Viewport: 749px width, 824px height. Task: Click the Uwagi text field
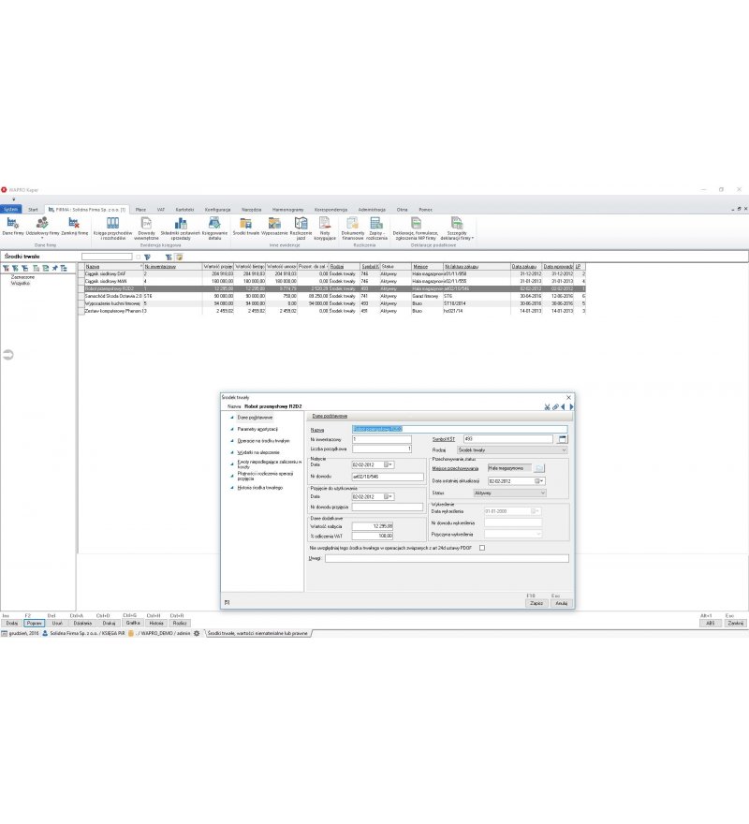[447, 558]
